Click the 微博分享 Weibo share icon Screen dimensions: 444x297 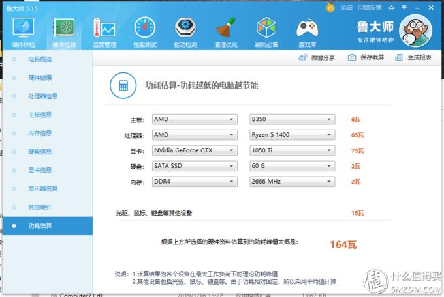303,58
